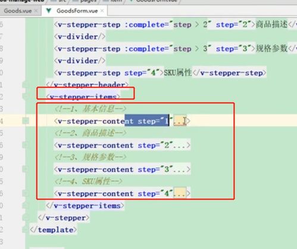Switch to the Goods.vue tab
The image size is (297, 249).
pyautogui.click(x=18, y=11)
